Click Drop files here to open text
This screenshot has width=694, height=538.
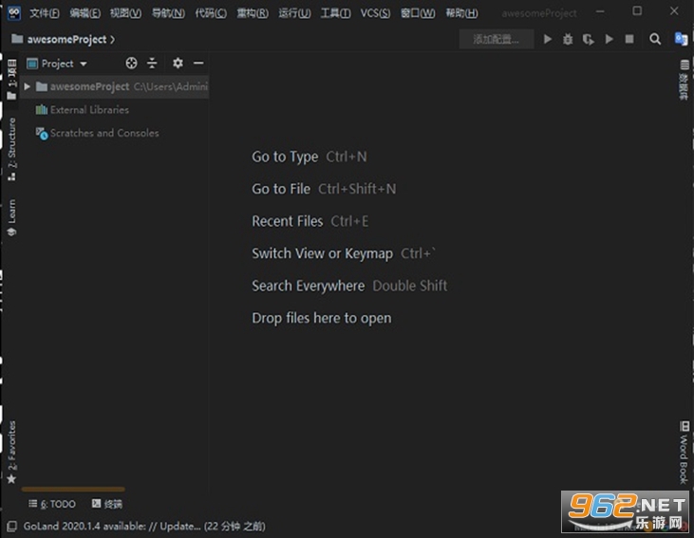point(322,318)
